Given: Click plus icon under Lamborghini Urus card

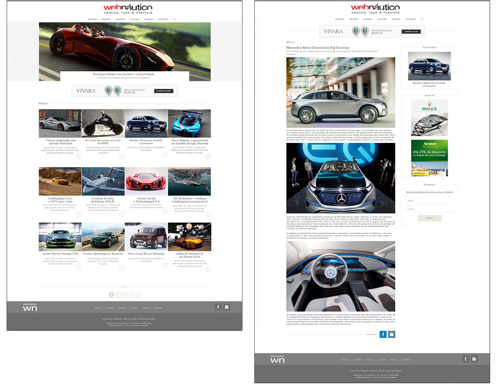Looking at the screenshot, I should pyautogui.click(x=79, y=214).
